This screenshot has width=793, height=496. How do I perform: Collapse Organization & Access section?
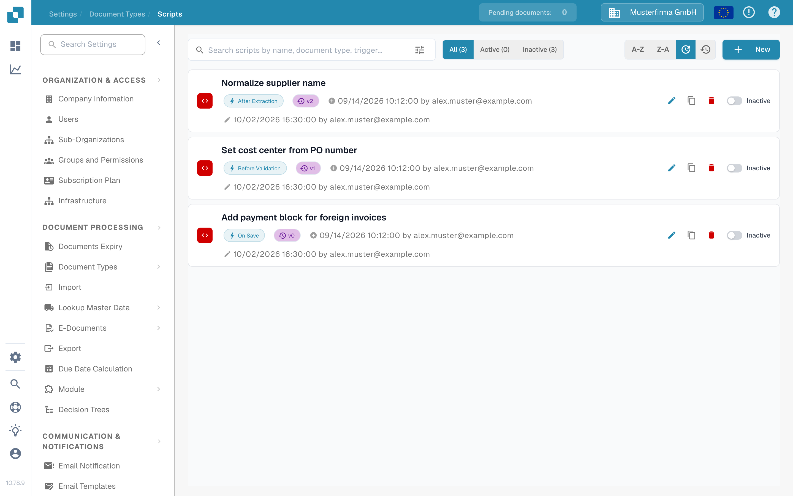pos(159,80)
